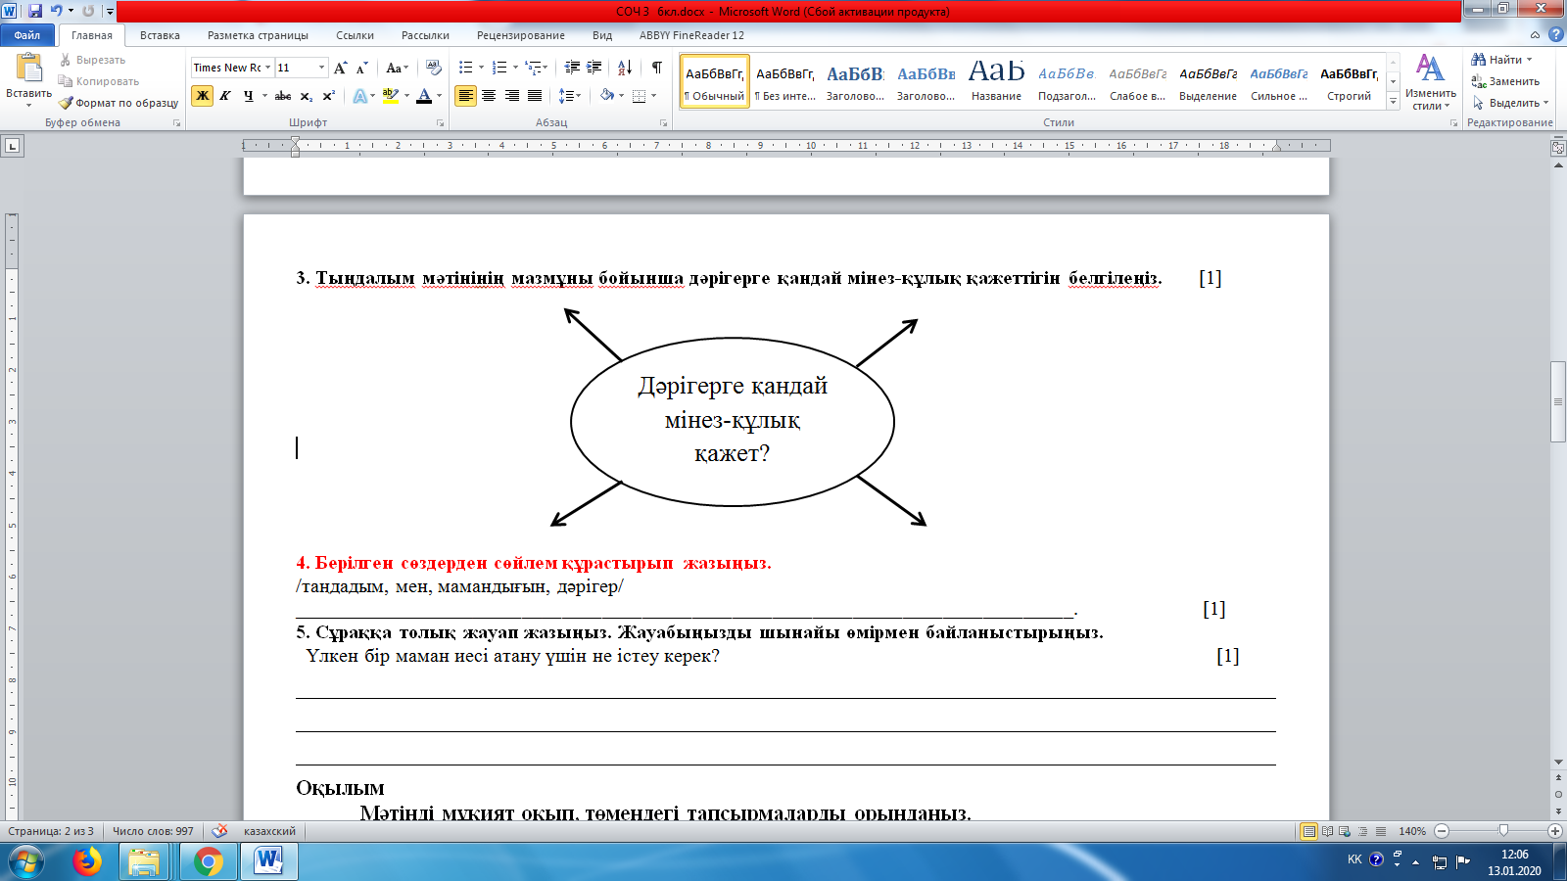Open Google Chrome from the taskbar
This screenshot has width=1567, height=881.
(x=208, y=862)
